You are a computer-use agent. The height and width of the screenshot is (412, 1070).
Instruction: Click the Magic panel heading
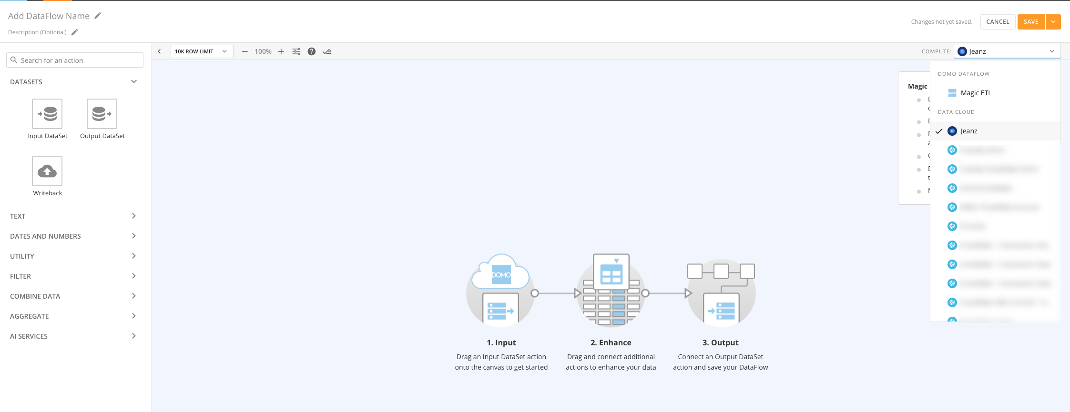tap(917, 86)
